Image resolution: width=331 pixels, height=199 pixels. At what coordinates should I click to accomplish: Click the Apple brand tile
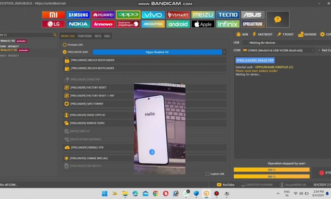(203, 24)
